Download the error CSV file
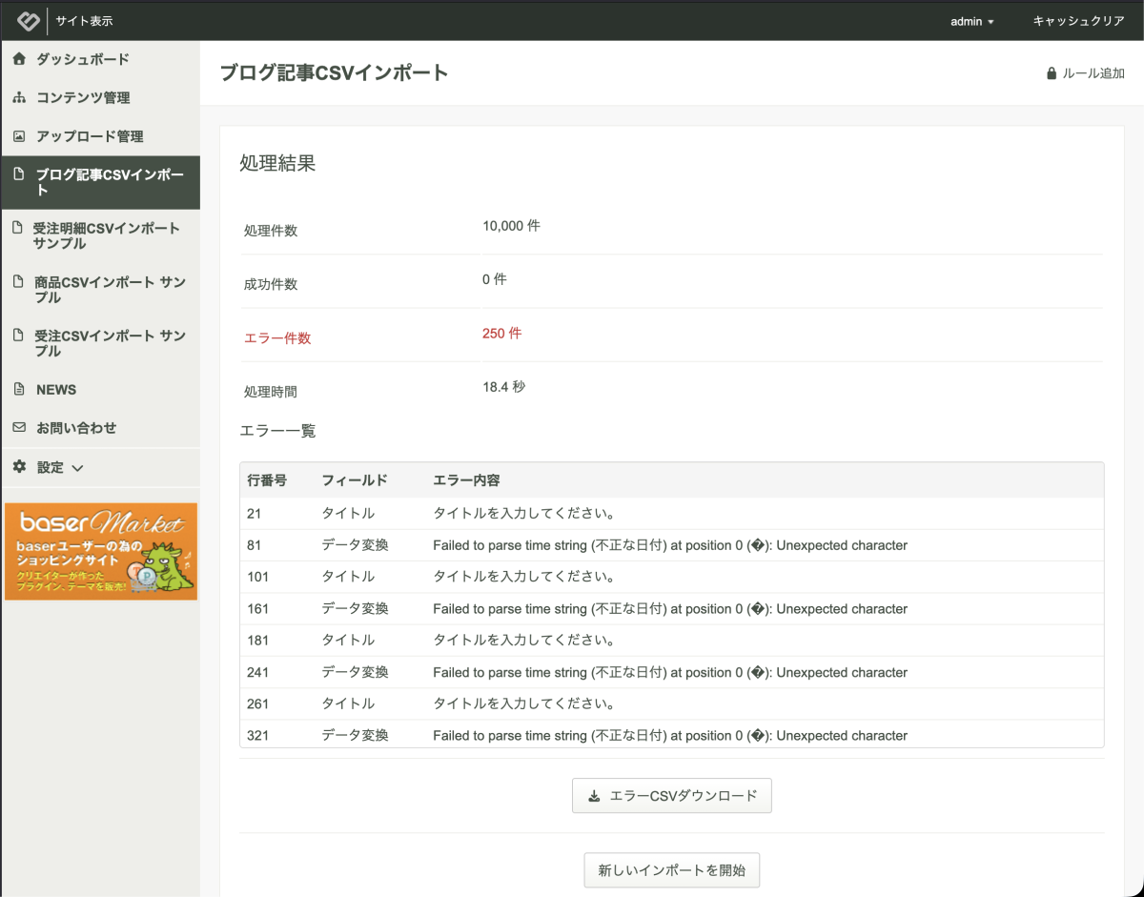Image resolution: width=1144 pixels, height=897 pixels. 672,796
